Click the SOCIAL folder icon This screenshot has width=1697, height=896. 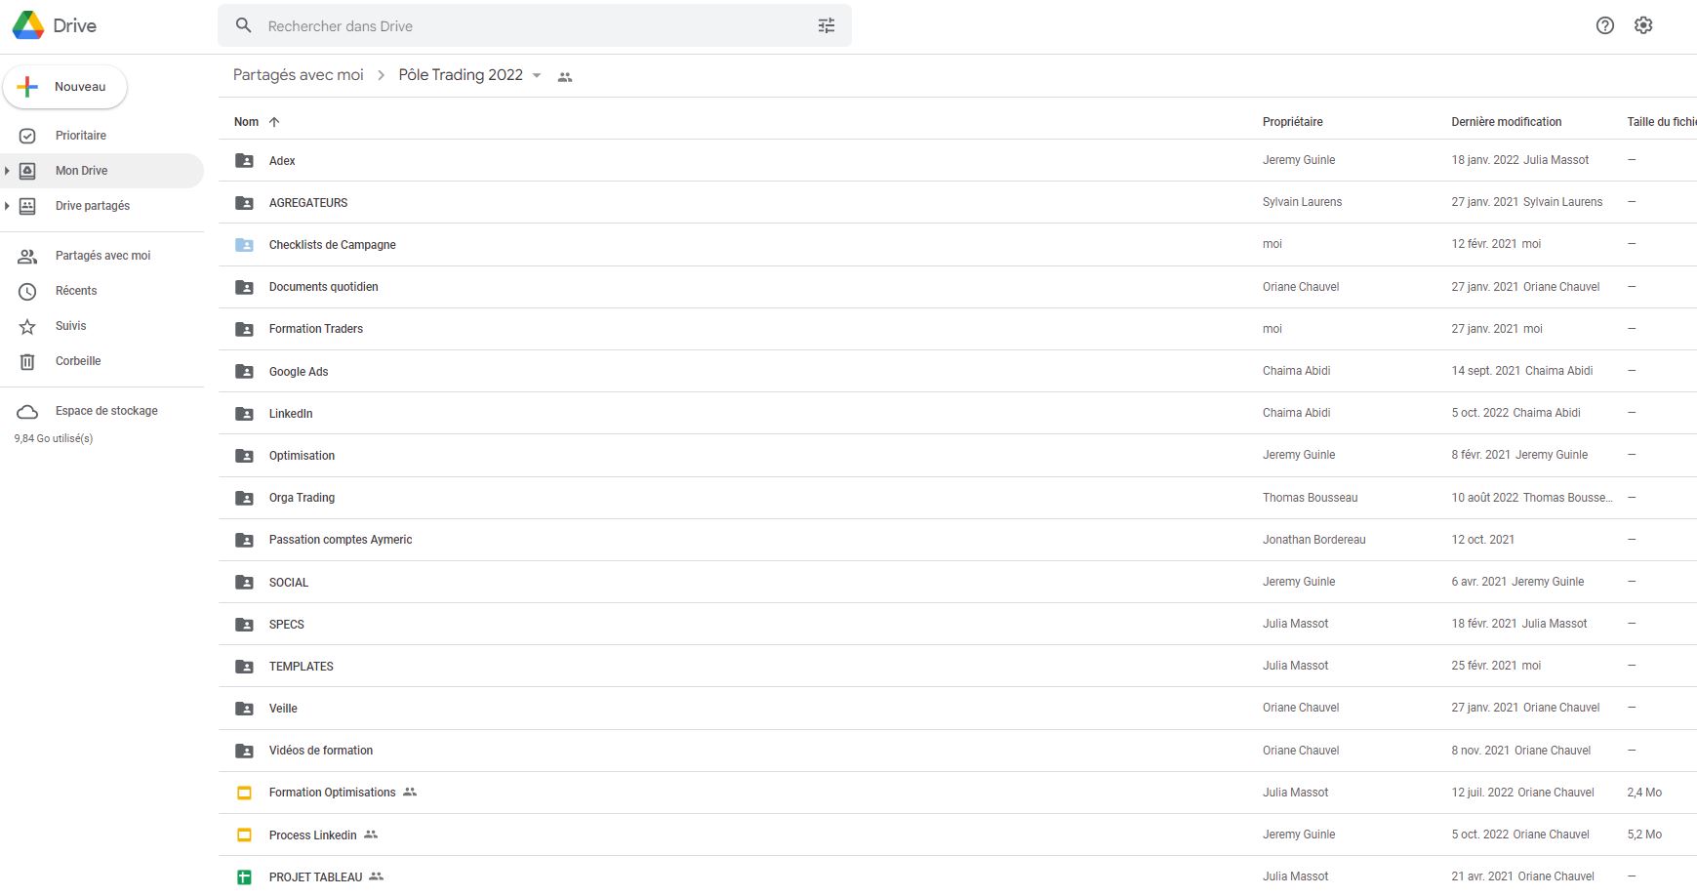point(244,582)
